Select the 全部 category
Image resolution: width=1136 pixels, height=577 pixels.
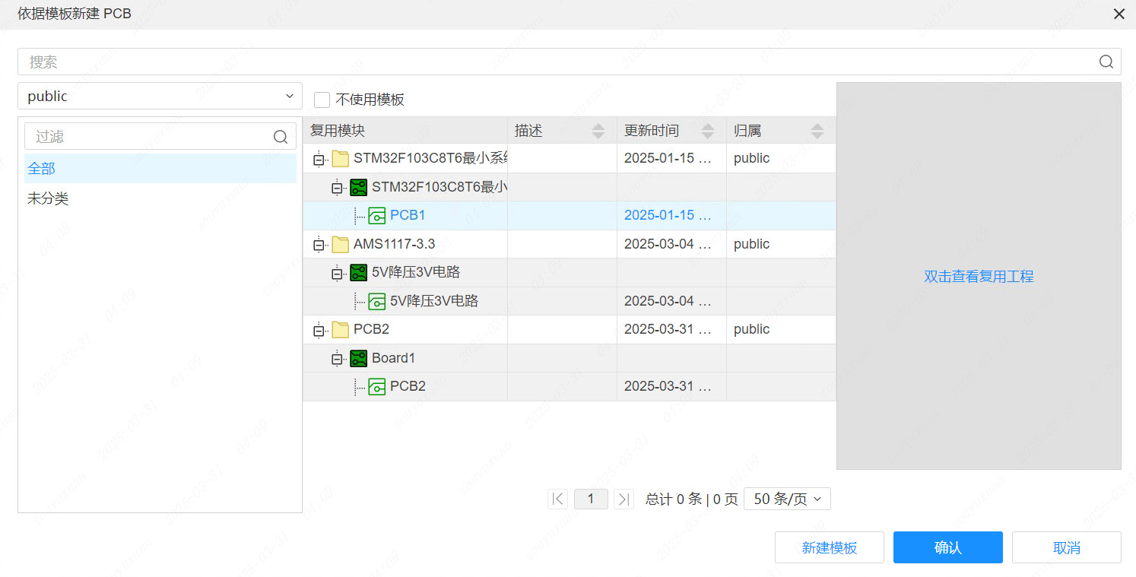pyautogui.click(x=40, y=169)
